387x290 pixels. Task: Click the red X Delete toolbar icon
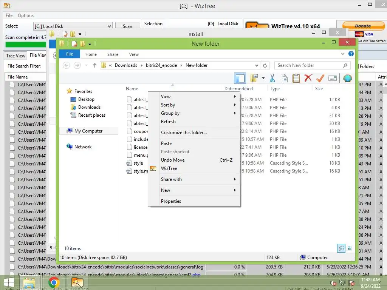tap(308, 78)
